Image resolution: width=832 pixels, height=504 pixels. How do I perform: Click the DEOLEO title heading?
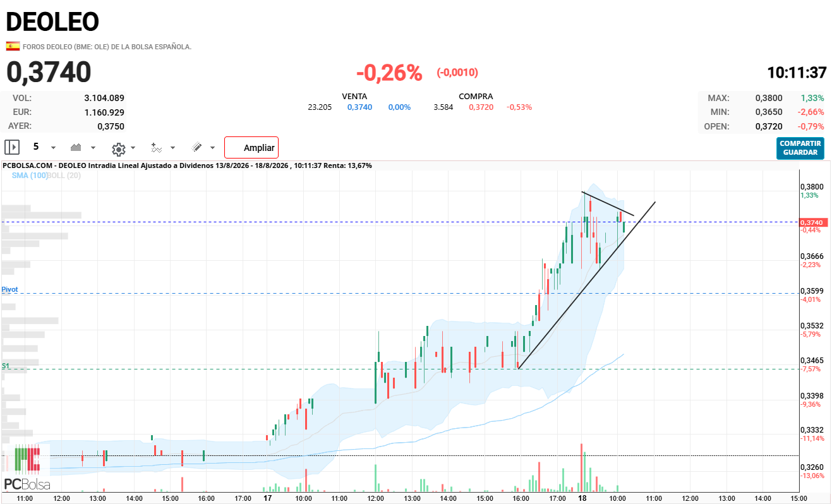pyautogui.click(x=52, y=22)
